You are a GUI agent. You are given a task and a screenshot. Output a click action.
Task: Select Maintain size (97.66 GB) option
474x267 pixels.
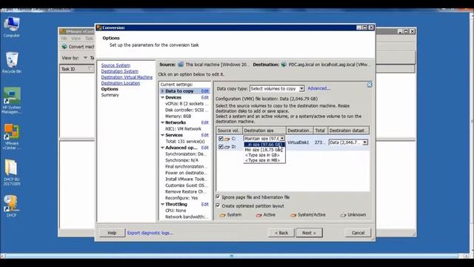264,145
